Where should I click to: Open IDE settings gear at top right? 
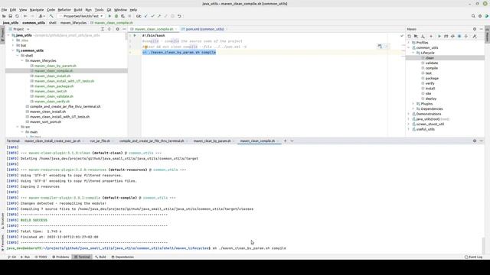[480, 16]
